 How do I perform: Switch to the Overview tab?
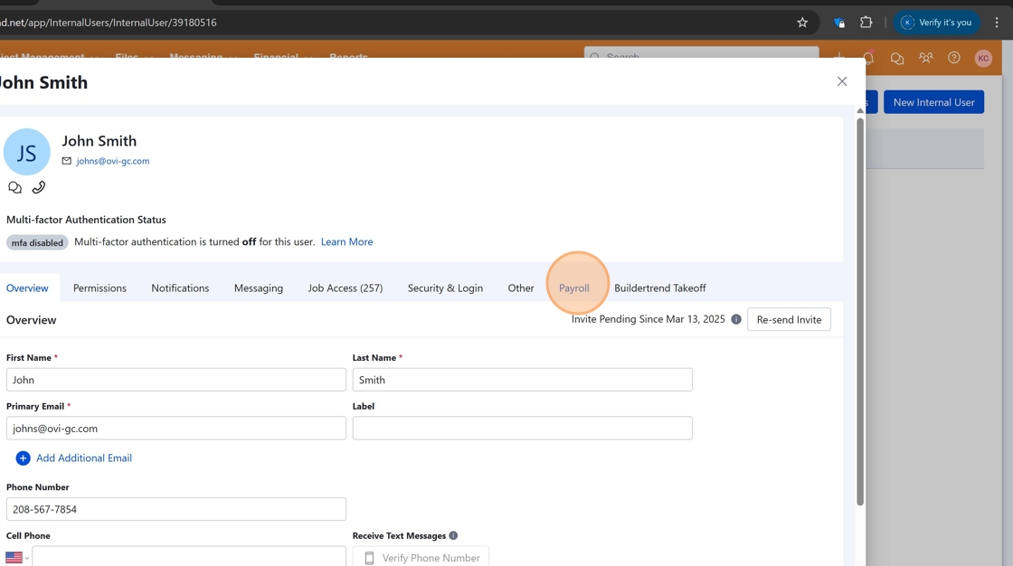[27, 288]
